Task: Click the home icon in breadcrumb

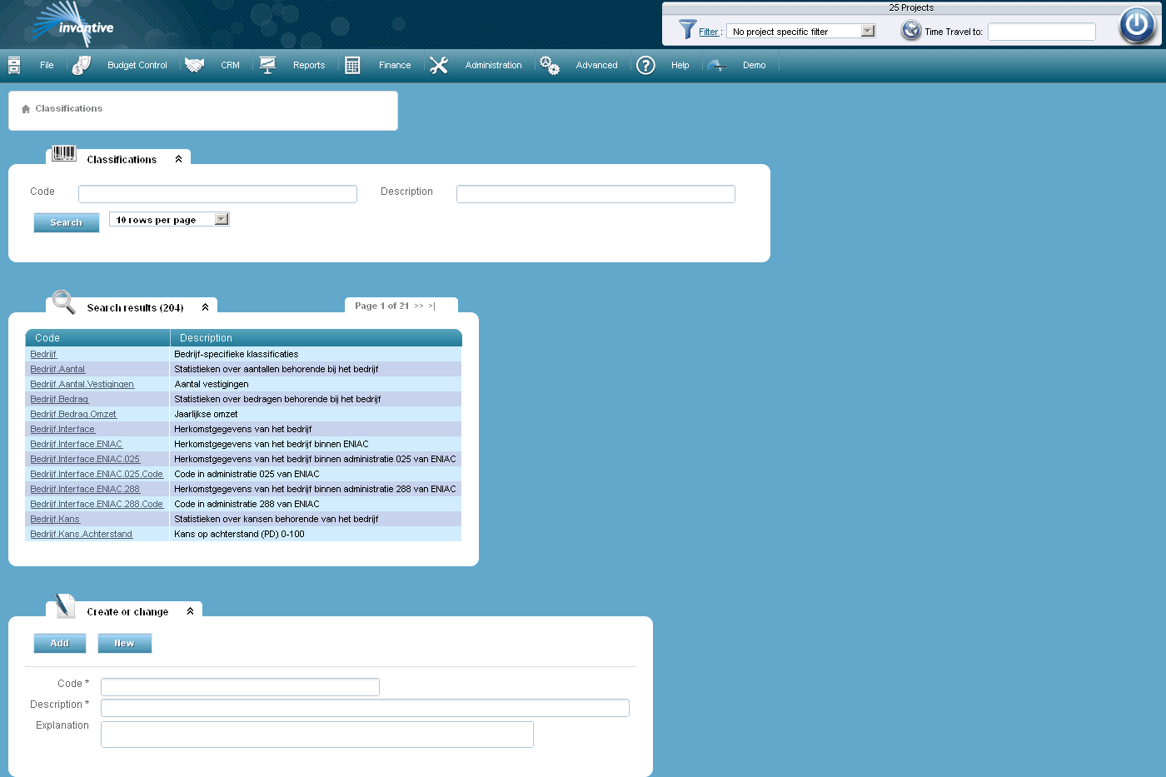Action: coord(26,109)
